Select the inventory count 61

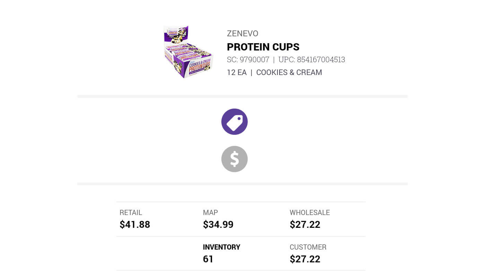208,259
